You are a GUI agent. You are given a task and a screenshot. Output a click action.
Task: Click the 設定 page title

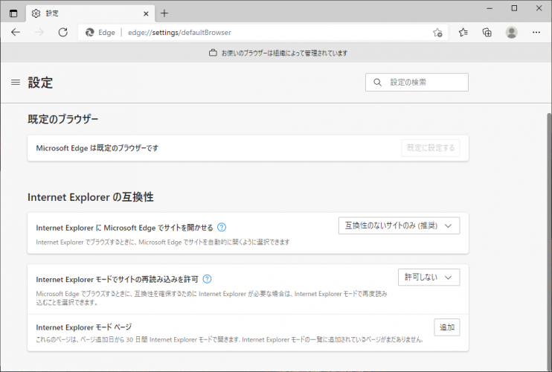[x=40, y=83]
